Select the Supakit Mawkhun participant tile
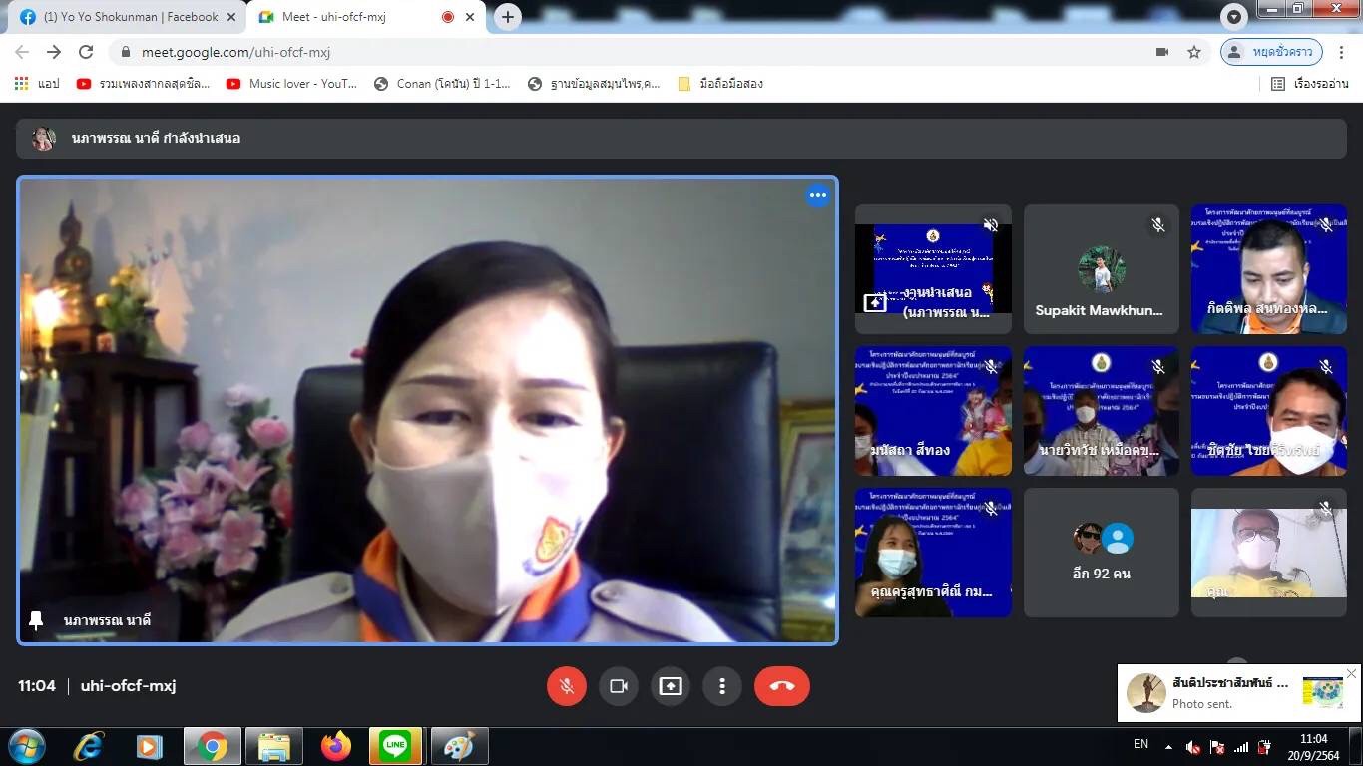This screenshot has height=766, width=1363. click(1101, 269)
